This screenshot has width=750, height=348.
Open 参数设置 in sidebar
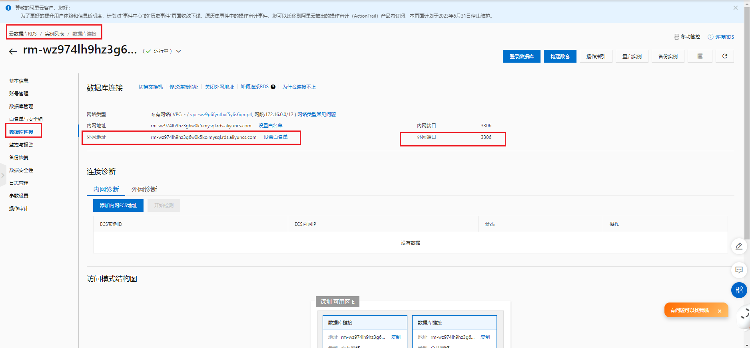19,196
